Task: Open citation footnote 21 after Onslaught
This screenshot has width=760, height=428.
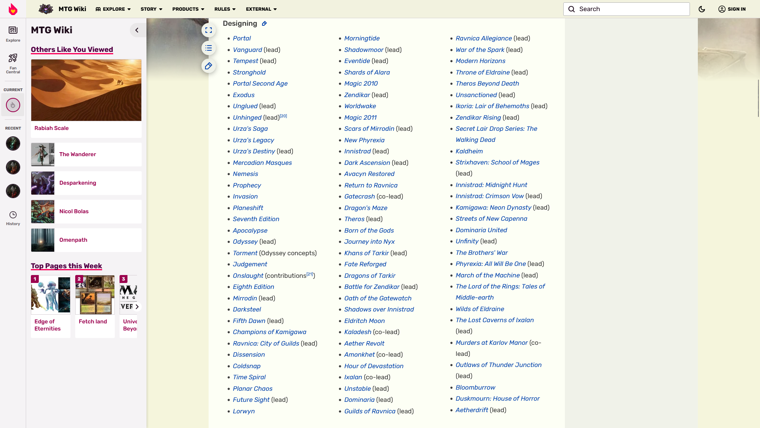Action: point(310,274)
